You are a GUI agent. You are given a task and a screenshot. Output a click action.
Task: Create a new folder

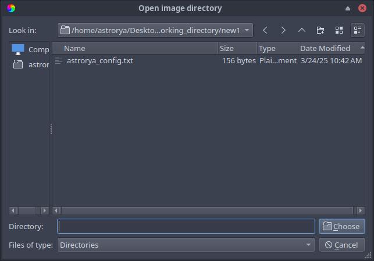point(320,30)
